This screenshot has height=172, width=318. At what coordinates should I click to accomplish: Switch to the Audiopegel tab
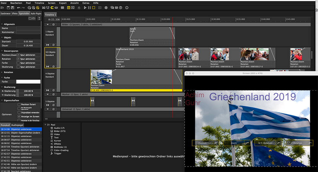pyautogui.click(x=17, y=125)
